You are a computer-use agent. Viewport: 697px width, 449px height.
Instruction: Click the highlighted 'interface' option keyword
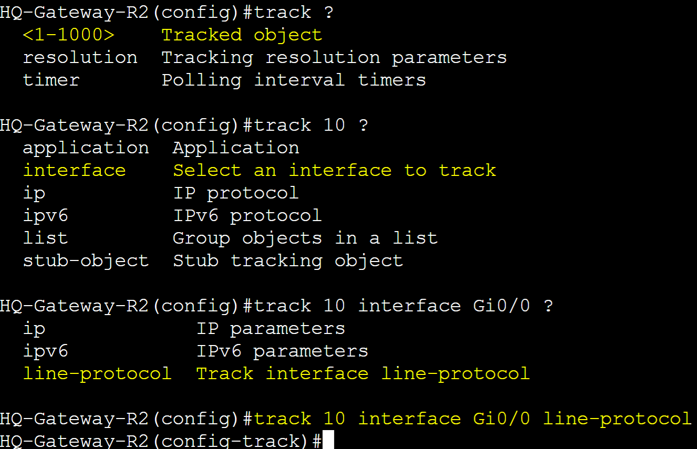click(75, 170)
